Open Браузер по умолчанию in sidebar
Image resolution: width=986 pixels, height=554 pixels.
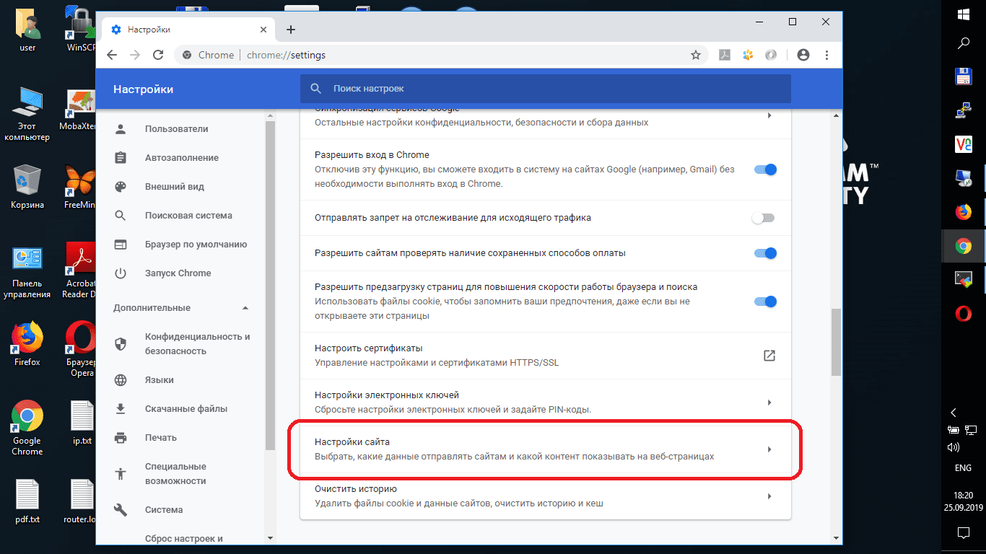pos(196,245)
